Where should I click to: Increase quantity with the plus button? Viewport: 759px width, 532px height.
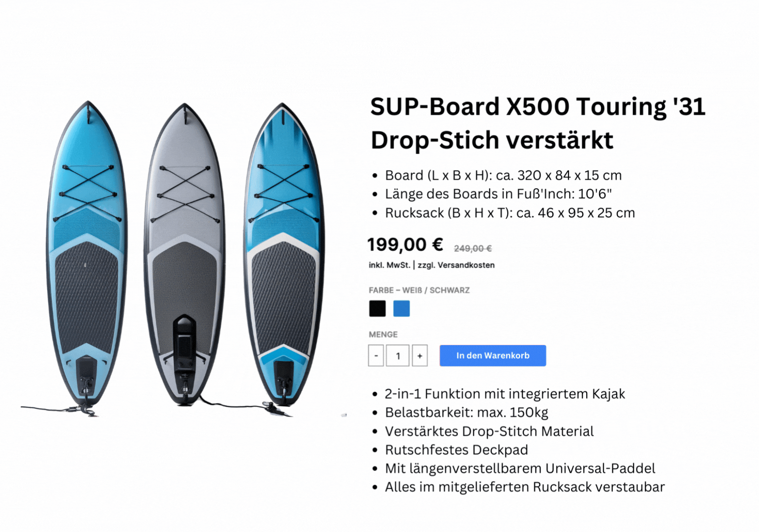coord(419,356)
